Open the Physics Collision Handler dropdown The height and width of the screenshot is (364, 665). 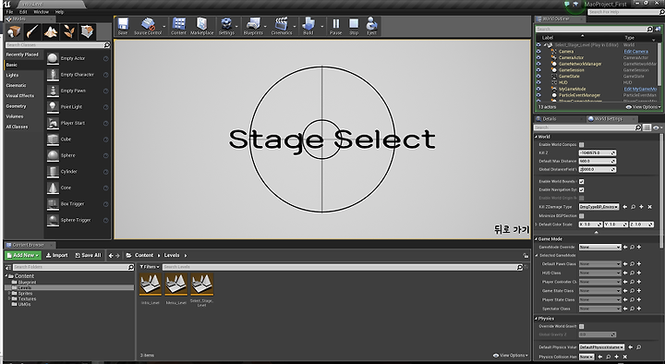(586, 357)
